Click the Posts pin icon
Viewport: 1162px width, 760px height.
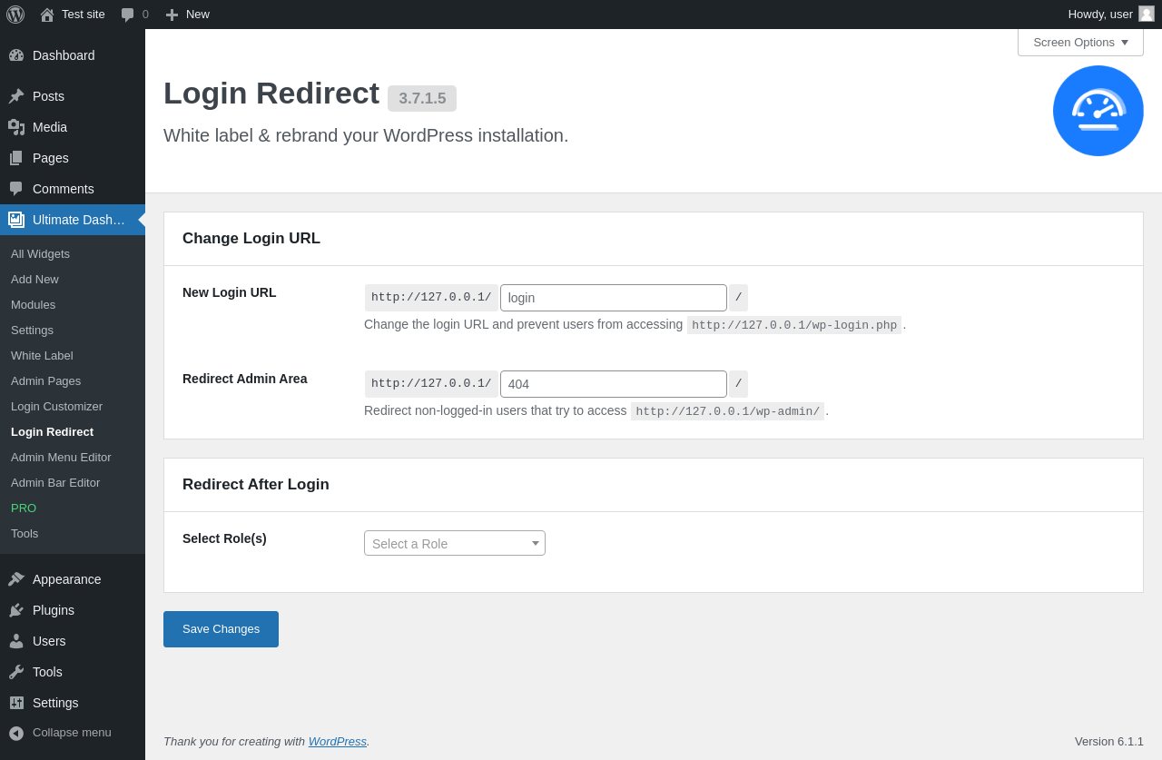16,96
